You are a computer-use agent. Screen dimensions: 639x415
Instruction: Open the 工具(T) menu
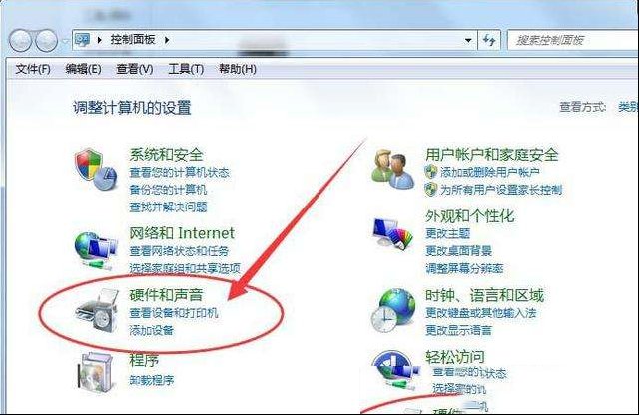186,69
